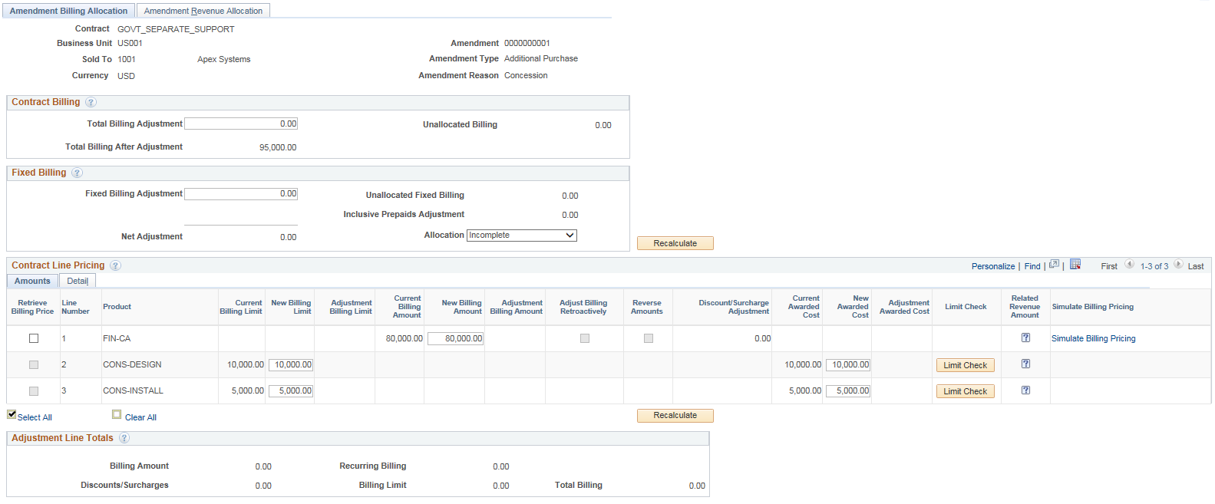Open Related Revenue Amount icon for CONS-DESIGN
Viewport: 1215px width, 504px height.
coord(1025,364)
